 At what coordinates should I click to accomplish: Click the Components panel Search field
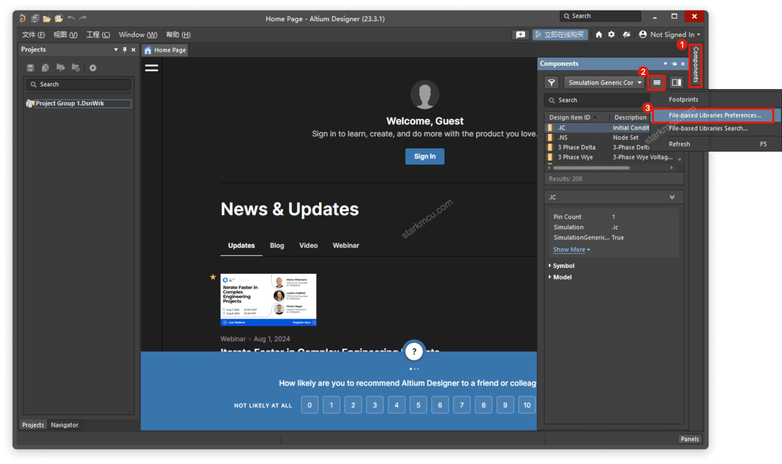pos(597,100)
